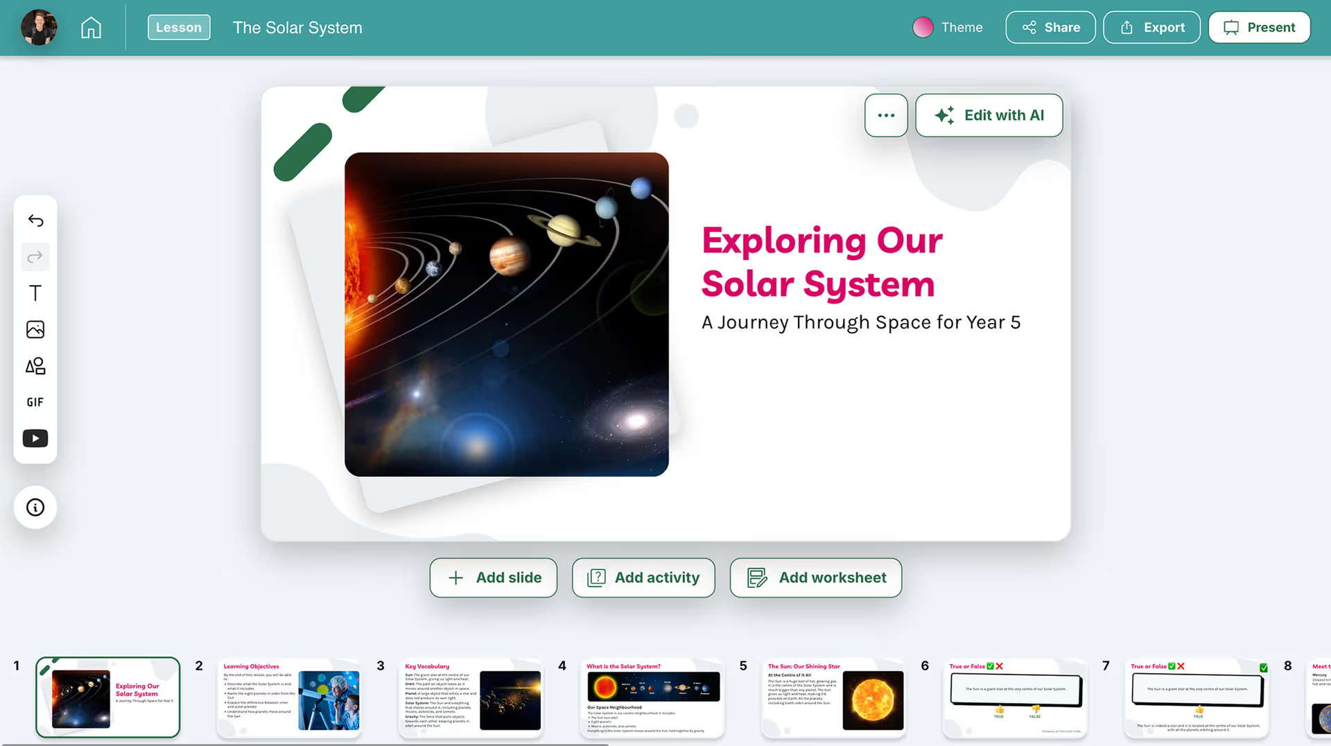Click Edit with AI button
Image resolution: width=1331 pixels, height=746 pixels.
click(989, 115)
